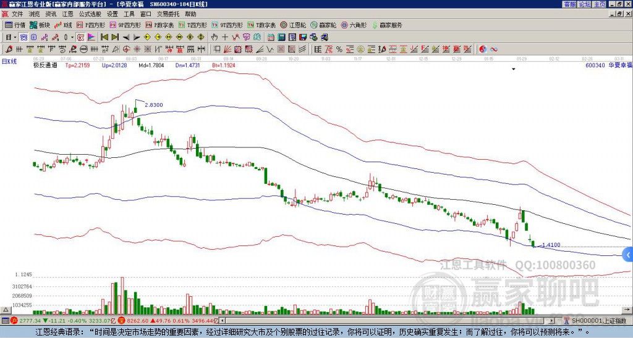
Task: Open the 帮助 menu
Action: (190, 14)
